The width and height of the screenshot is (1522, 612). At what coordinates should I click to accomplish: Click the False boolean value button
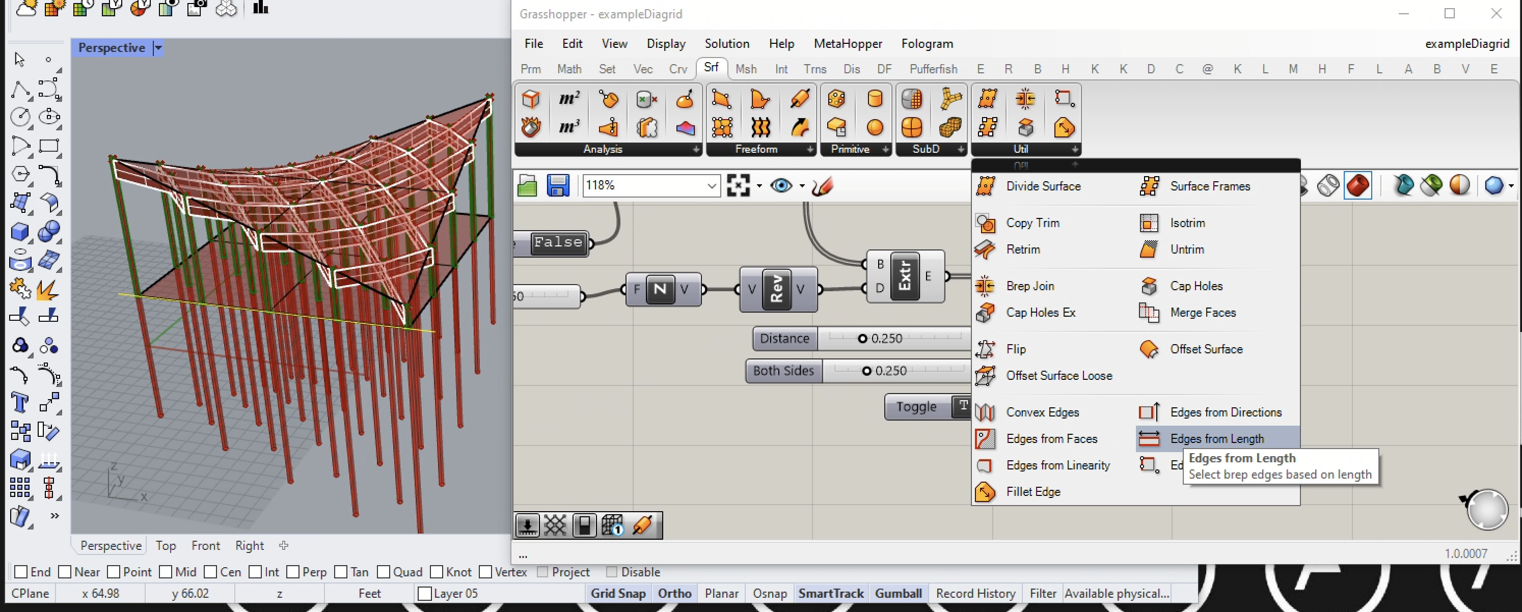[x=558, y=242]
